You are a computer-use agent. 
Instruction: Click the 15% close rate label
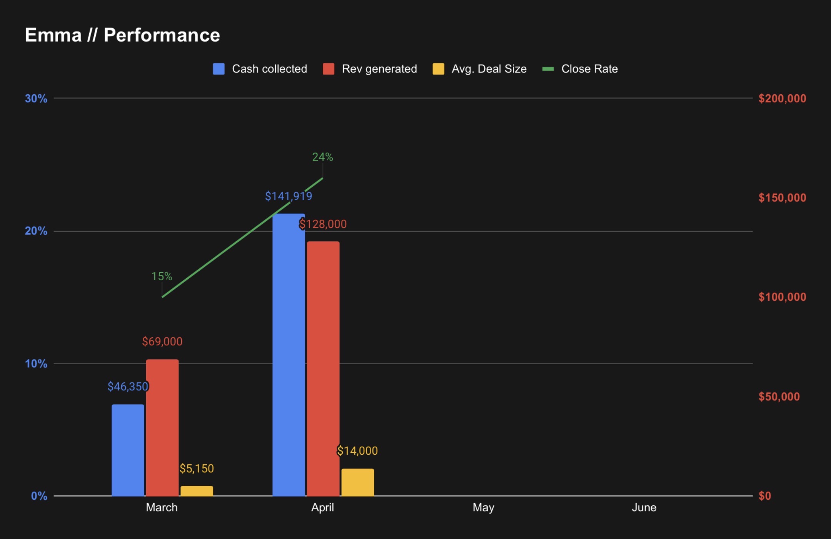(x=162, y=276)
